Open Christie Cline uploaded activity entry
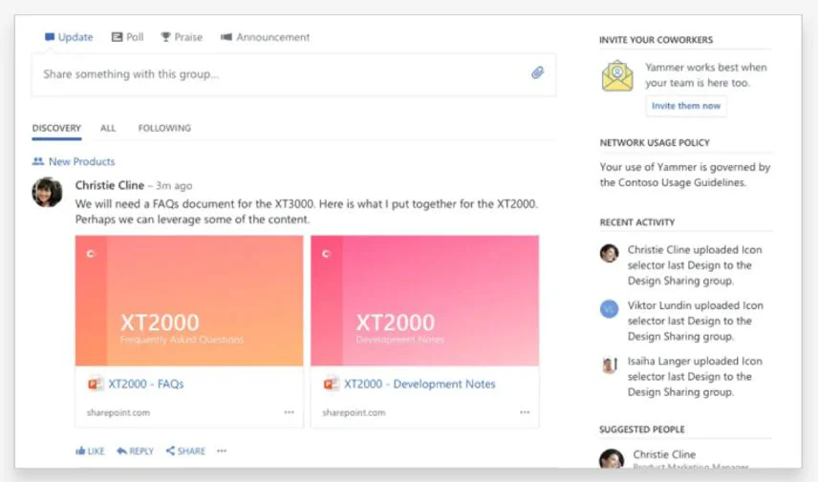Viewport: 818px width, 482px height. click(x=695, y=265)
